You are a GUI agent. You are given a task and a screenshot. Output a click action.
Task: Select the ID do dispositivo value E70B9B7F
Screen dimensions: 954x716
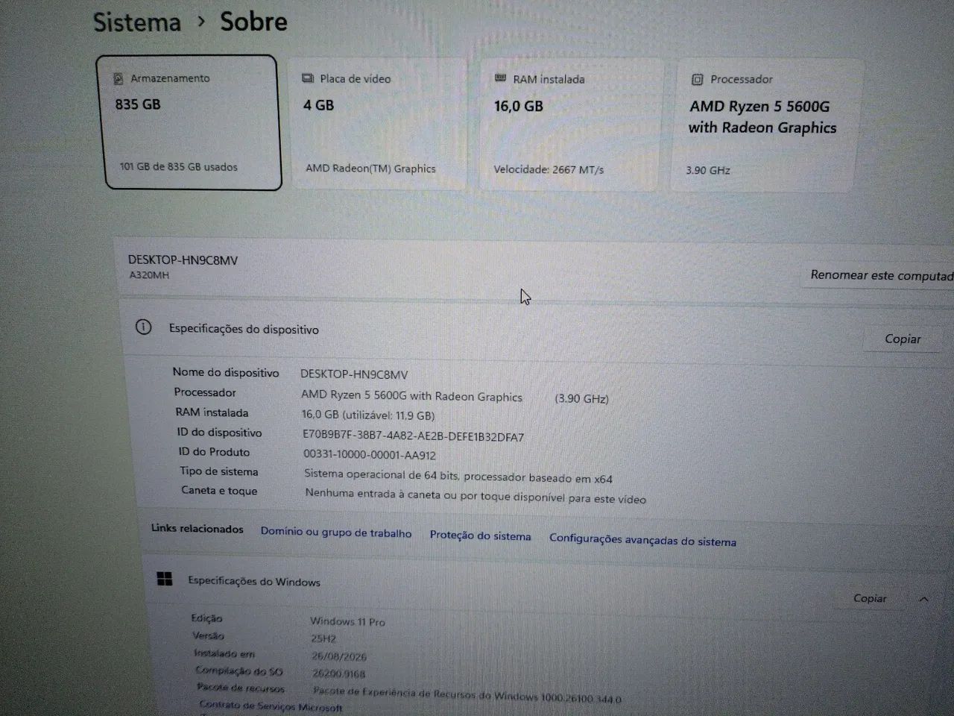pyautogui.click(x=413, y=436)
